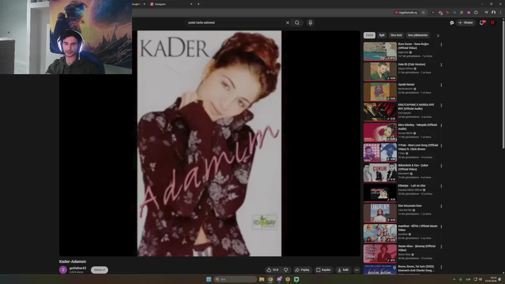This screenshot has height=284, width=505.
Task: Open the volume control in system tray
Action: click(480, 279)
